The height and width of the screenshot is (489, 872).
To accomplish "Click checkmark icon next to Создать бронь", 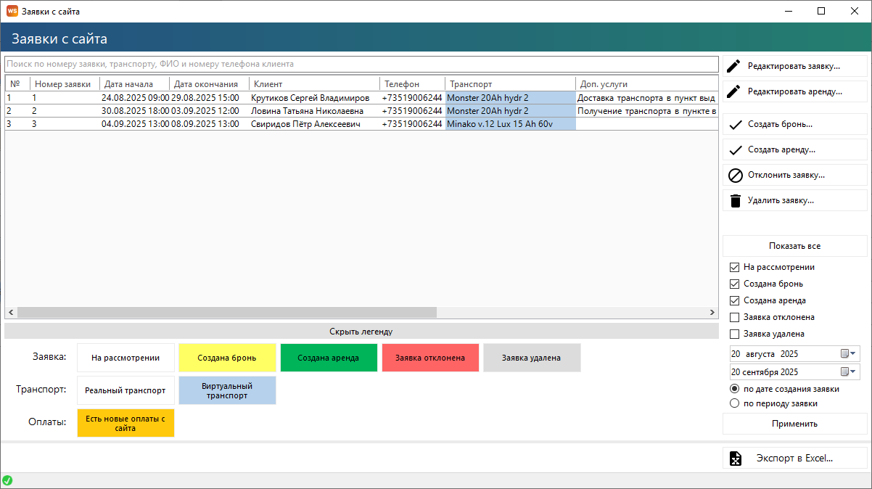I will [x=735, y=124].
